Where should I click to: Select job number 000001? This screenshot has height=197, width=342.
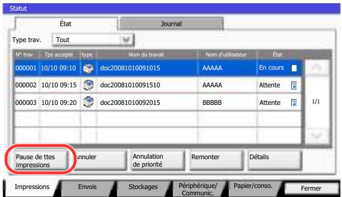(26, 68)
